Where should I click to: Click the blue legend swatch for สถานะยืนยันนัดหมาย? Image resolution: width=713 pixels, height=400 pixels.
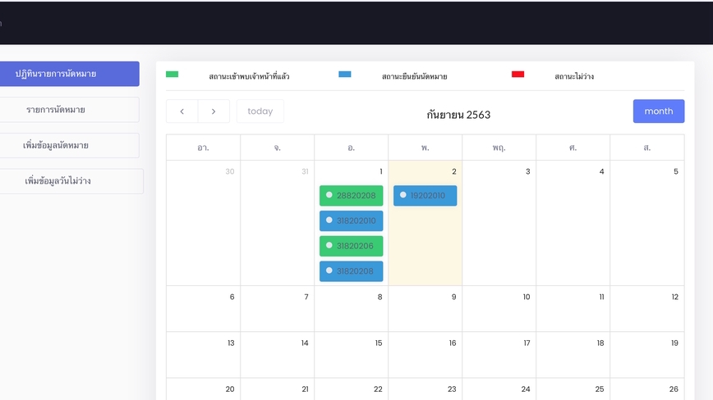[345, 74]
